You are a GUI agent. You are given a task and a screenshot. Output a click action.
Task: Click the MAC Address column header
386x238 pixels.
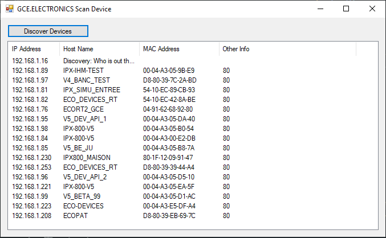coord(179,49)
